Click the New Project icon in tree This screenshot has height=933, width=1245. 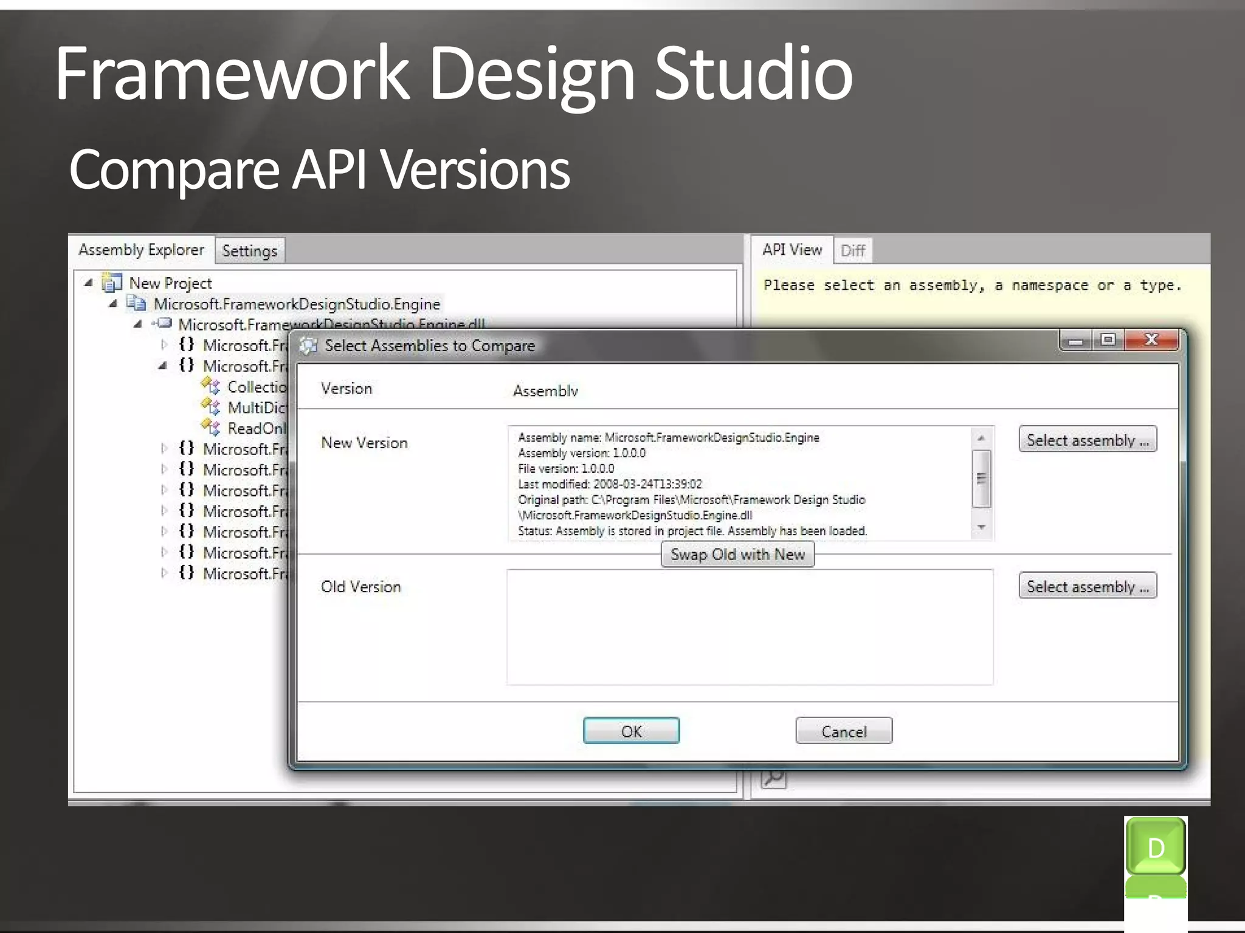112,283
